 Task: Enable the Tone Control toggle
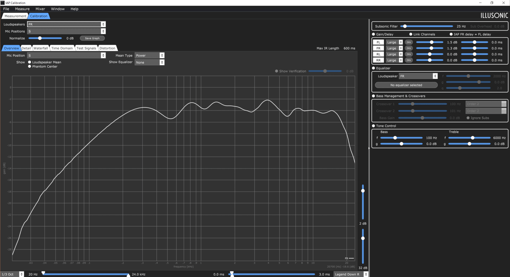(373, 126)
